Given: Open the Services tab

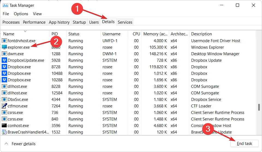Looking at the screenshot, I should pyautogui.click(x=125, y=22).
